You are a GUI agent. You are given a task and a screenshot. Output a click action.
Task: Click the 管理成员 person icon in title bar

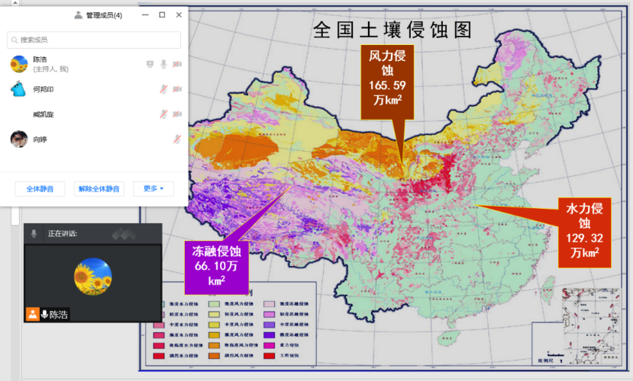[78, 14]
